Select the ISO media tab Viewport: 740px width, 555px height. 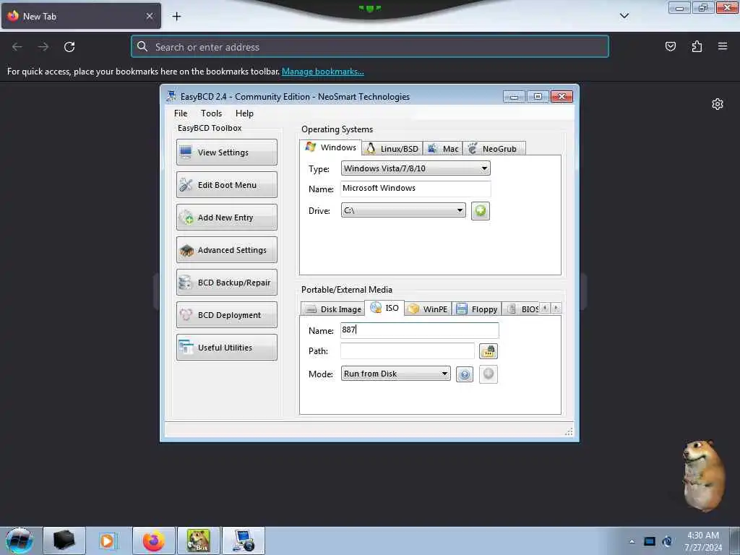click(x=384, y=308)
